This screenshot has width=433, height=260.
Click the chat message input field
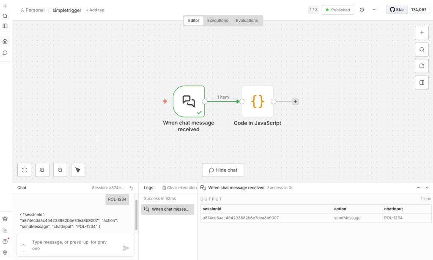click(x=74, y=245)
